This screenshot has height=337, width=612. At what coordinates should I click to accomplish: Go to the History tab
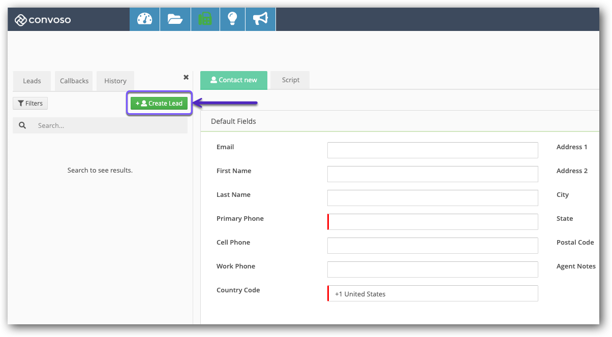click(115, 81)
